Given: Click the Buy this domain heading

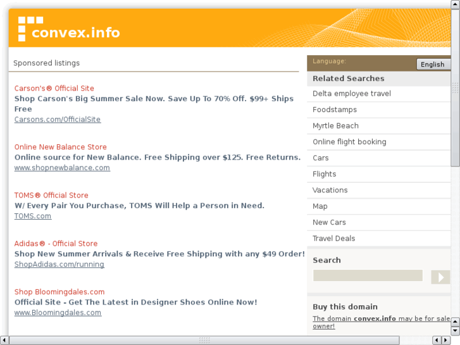Looking at the screenshot, I should coord(345,306).
